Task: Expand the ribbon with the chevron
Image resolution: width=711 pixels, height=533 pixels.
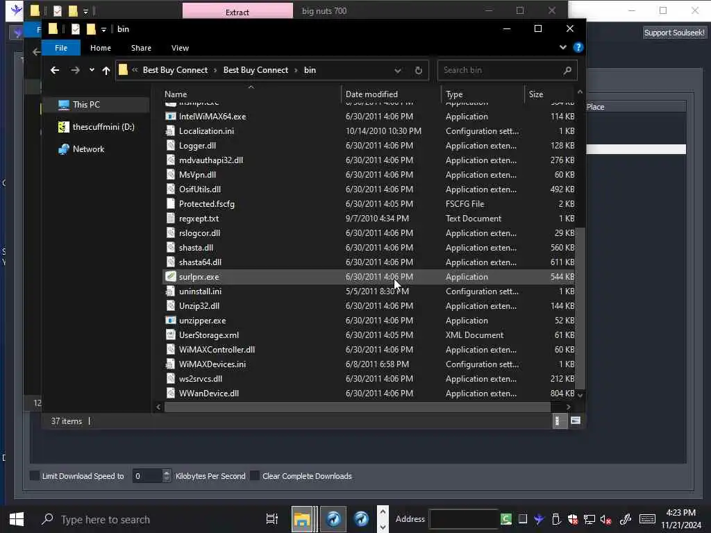Action: [562, 48]
